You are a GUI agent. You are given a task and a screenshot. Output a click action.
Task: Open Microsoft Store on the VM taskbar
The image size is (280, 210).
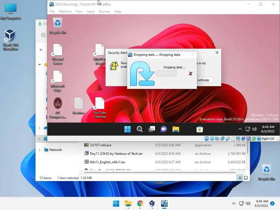[x=200, y=129]
